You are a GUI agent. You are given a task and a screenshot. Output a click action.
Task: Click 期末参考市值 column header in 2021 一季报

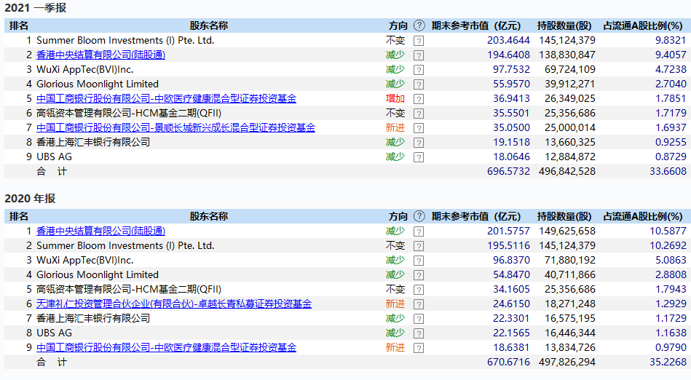[476, 25]
